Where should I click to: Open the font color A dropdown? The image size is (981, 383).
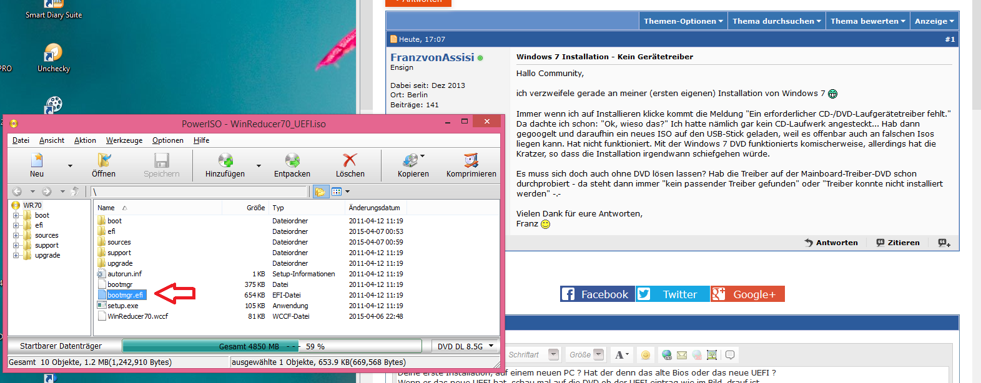tap(622, 355)
